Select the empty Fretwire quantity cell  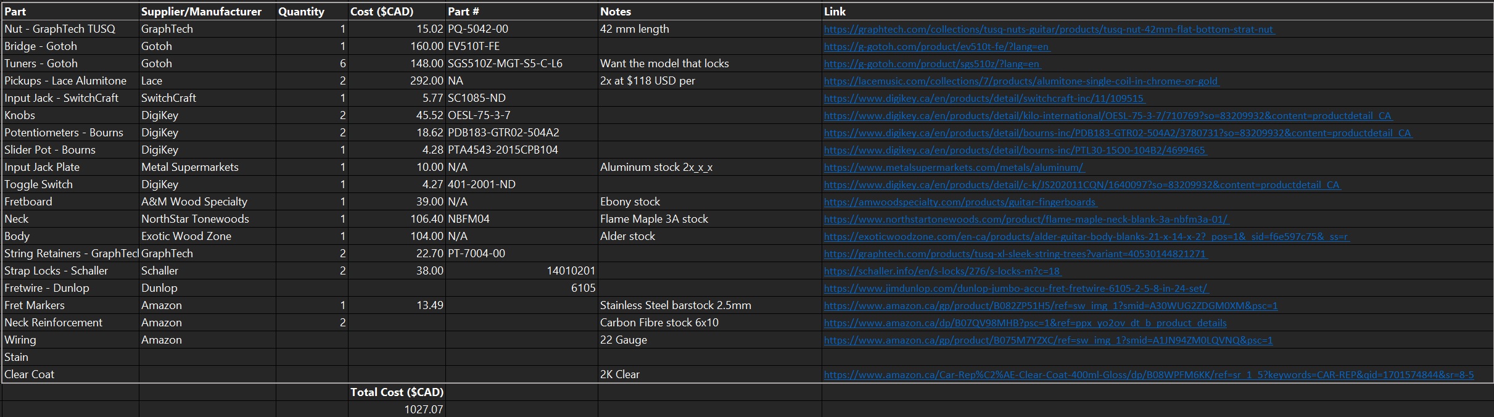click(312, 288)
